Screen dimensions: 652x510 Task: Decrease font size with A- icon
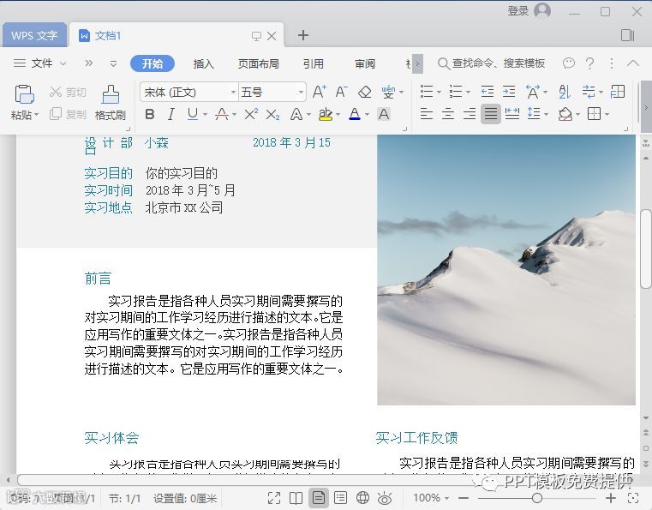pyautogui.click(x=341, y=92)
